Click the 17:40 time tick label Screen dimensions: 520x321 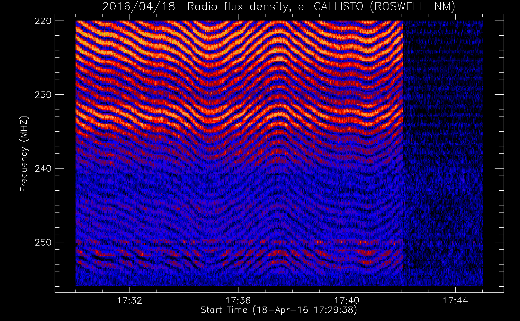coord(347,301)
